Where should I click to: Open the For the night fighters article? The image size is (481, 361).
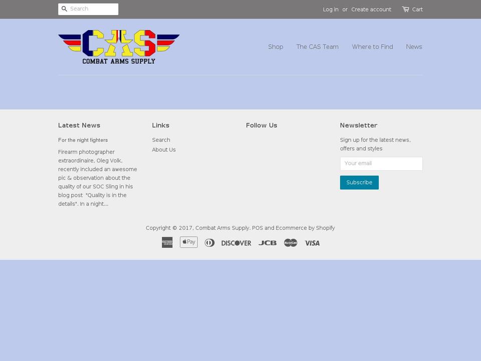[83, 140]
